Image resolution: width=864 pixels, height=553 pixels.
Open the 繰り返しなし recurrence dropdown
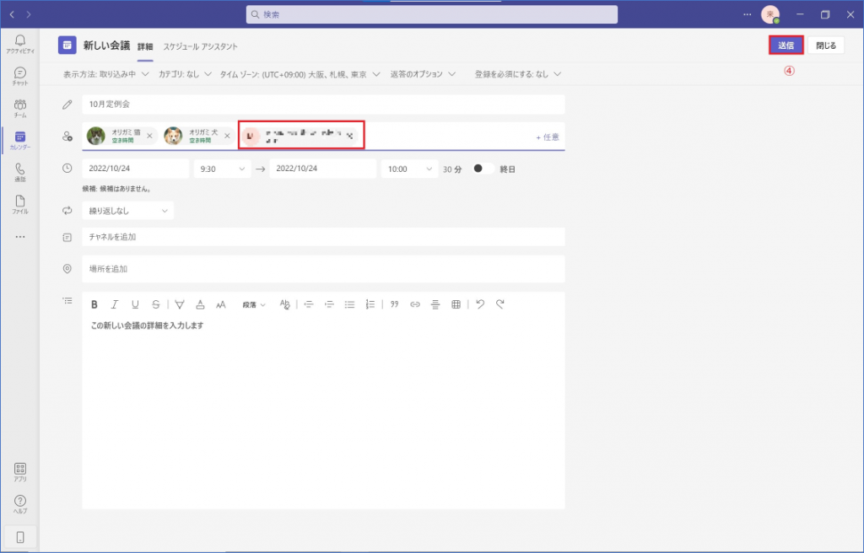click(x=128, y=210)
